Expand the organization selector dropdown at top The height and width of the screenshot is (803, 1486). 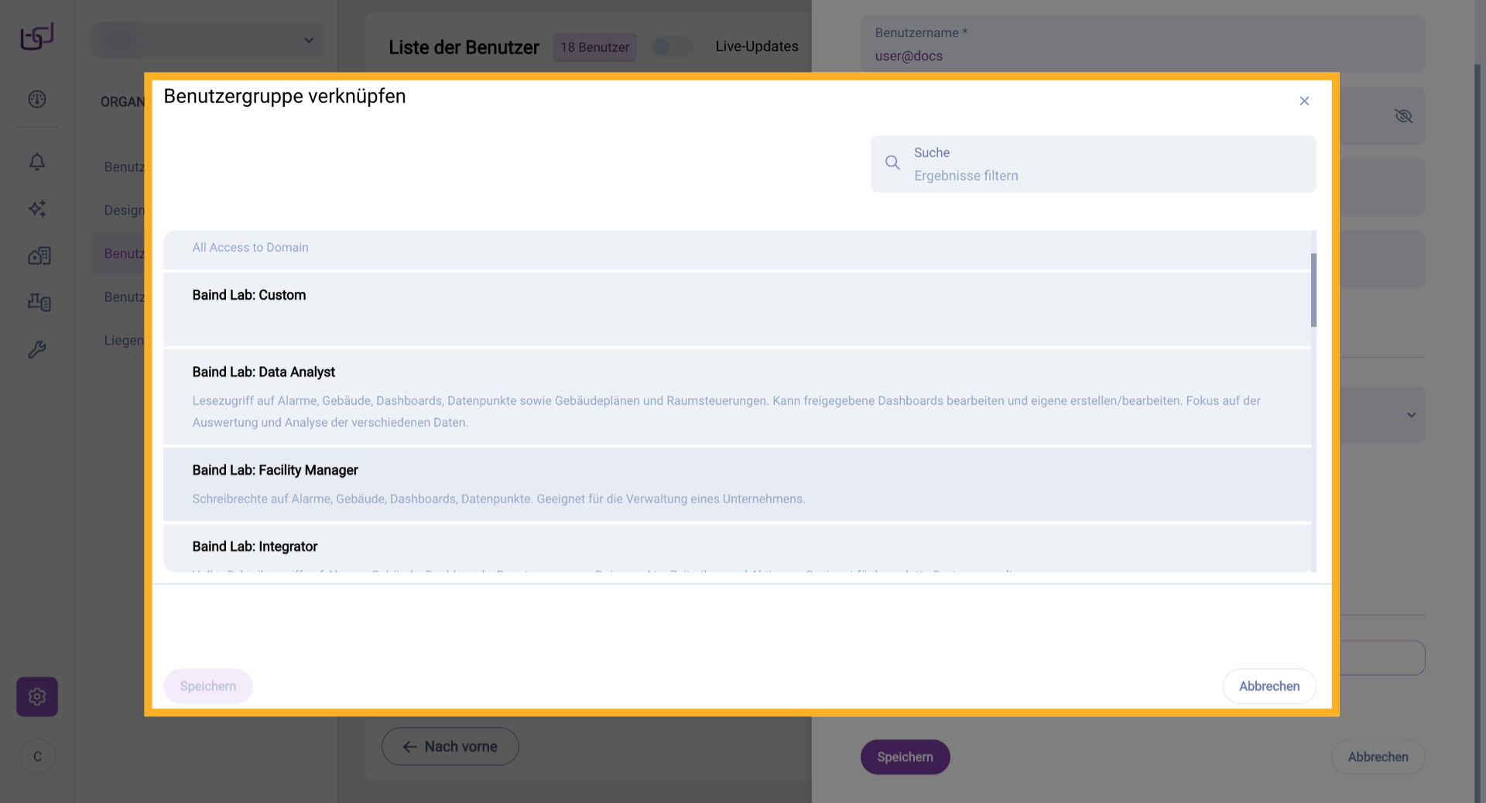207,40
